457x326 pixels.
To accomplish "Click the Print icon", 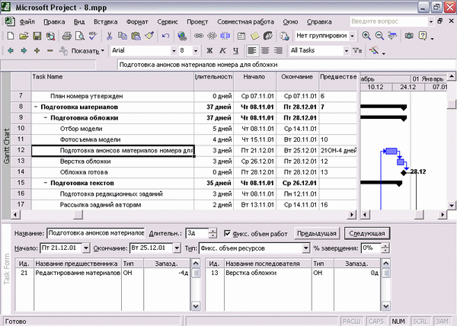I will click(x=67, y=36).
